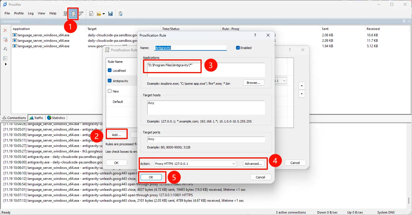Expand the Action proxy dropdown
412x215 pixels.
tap(233, 164)
